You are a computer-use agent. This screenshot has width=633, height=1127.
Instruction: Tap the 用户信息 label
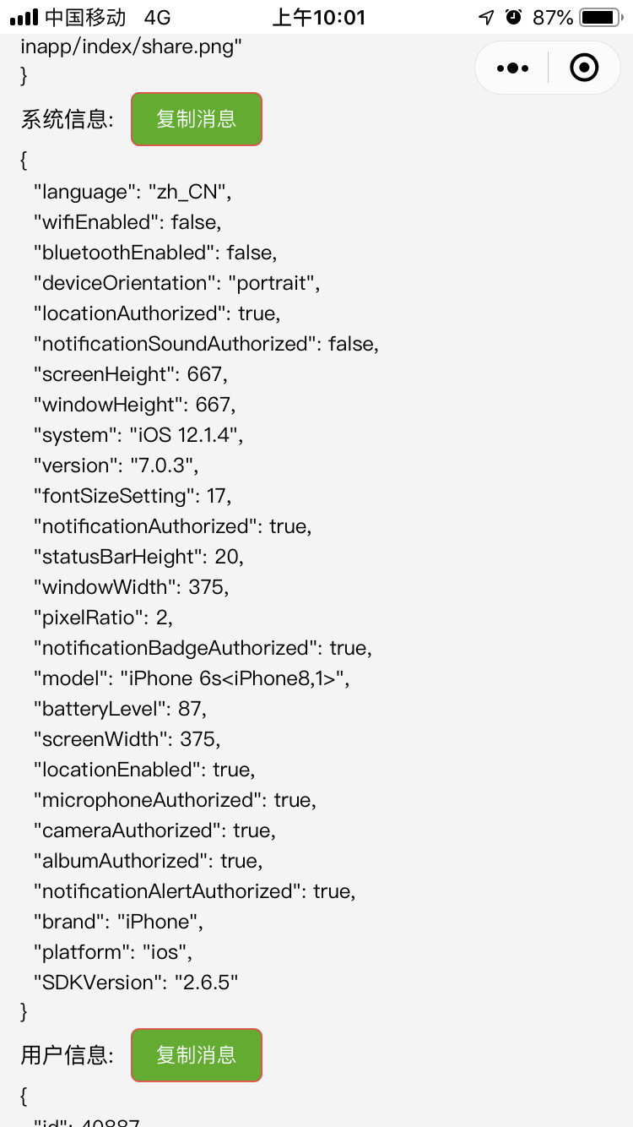pos(68,1055)
